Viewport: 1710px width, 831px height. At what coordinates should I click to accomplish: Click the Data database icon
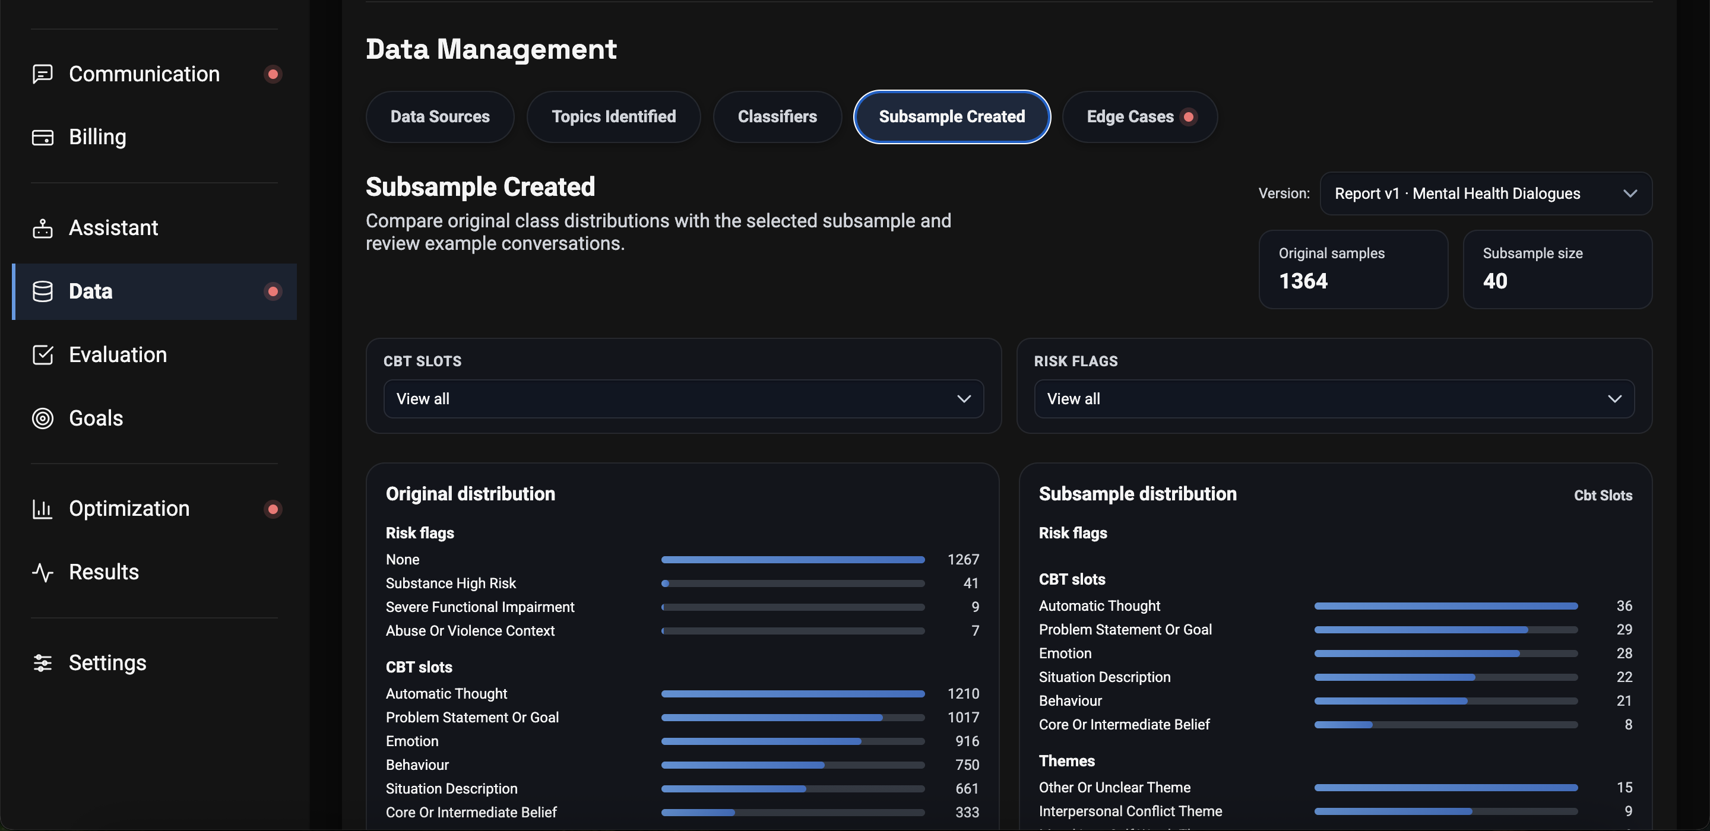click(43, 291)
